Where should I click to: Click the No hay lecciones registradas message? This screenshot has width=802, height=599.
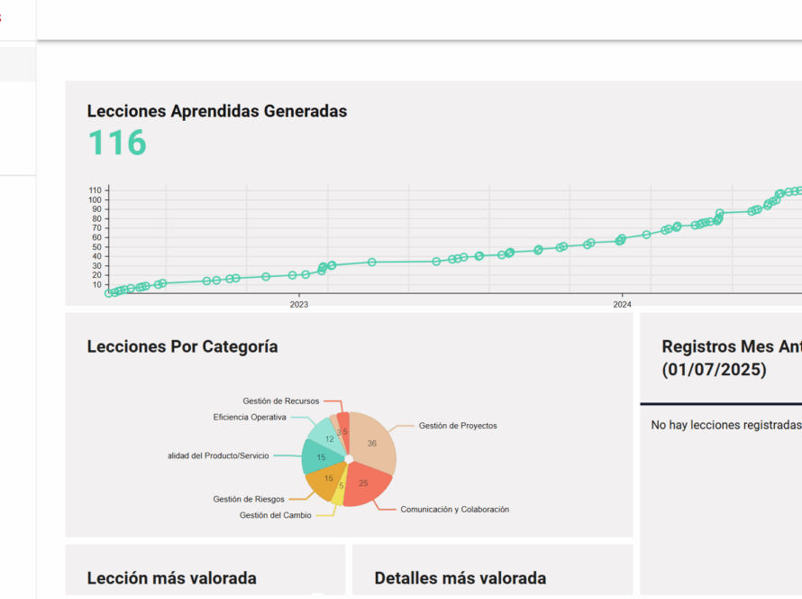[x=726, y=425]
